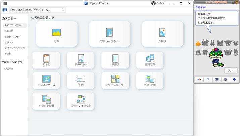Open 年賀状・ハガキ category
The width and height of the screenshot is (240, 136).
(x=12, y=37)
